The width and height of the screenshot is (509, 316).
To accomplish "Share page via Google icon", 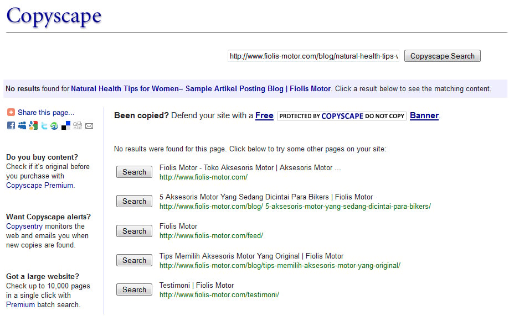I will 33,125.
